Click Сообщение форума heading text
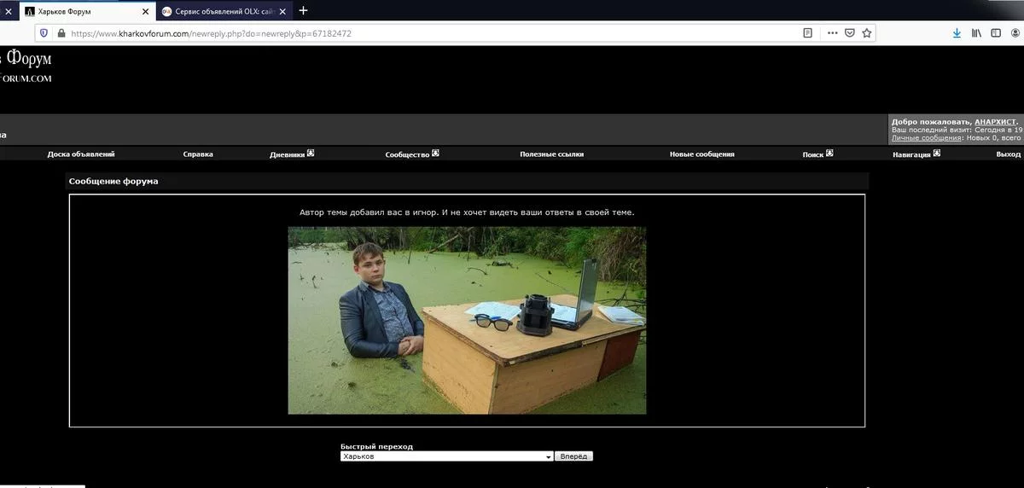Viewport: 1024px width, 488px height. tap(113, 182)
